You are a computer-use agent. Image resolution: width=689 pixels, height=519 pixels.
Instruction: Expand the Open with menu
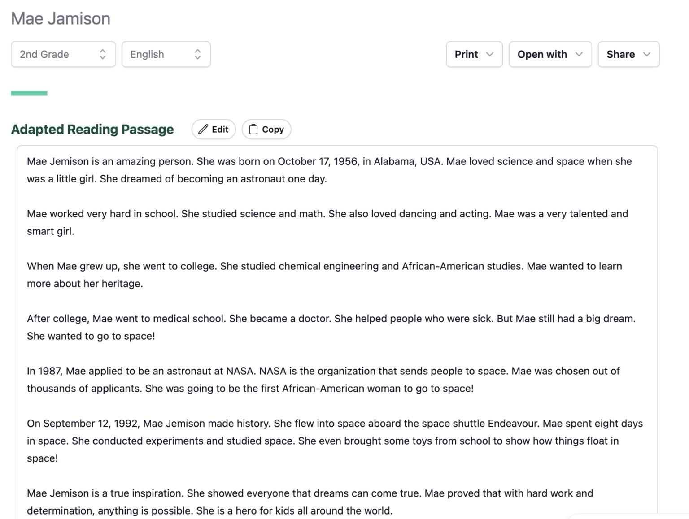point(549,54)
